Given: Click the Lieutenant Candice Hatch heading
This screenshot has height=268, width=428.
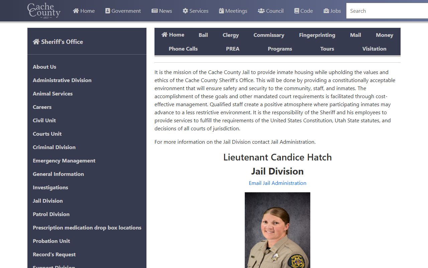Looking at the screenshot, I should click(278, 157).
